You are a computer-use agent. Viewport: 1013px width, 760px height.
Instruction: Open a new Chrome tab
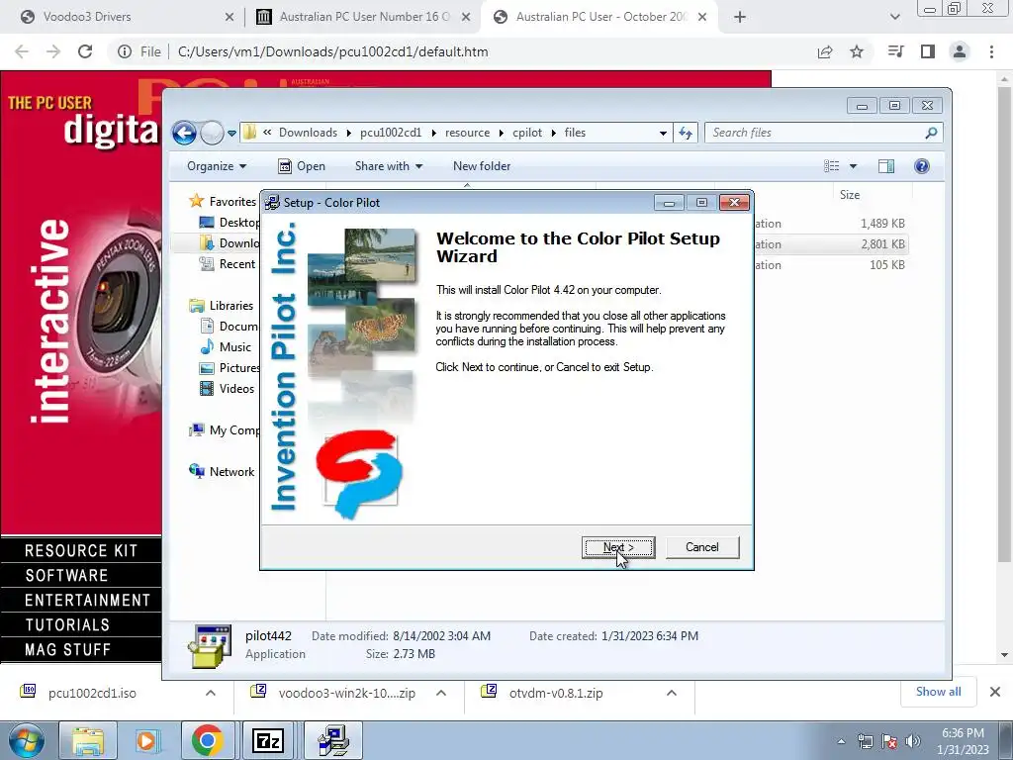click(740, 17)
